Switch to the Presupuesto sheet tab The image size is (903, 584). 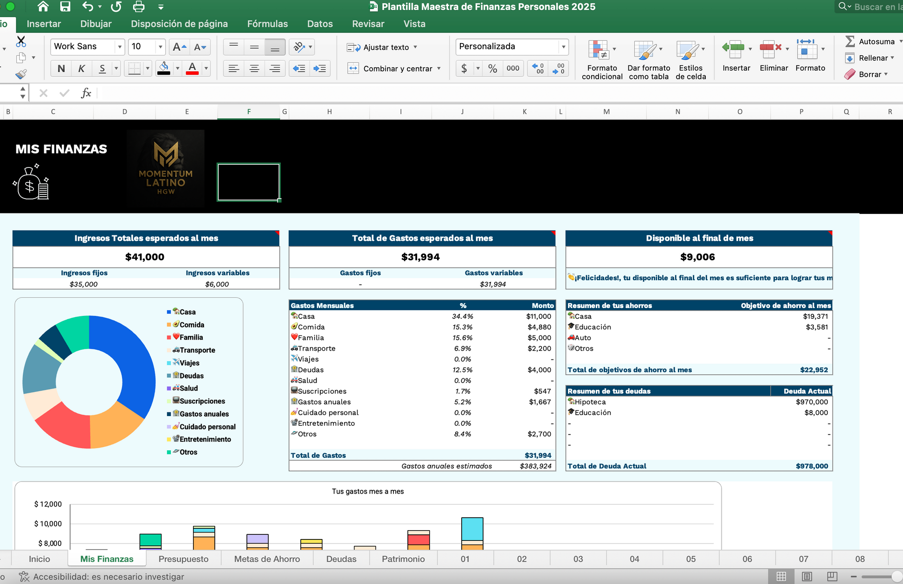click(183, 559)
